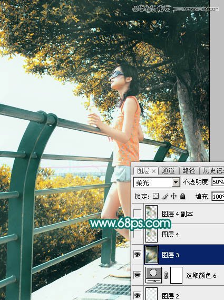
Task: Click the 填充 fill value field
Action: point(218,197)
